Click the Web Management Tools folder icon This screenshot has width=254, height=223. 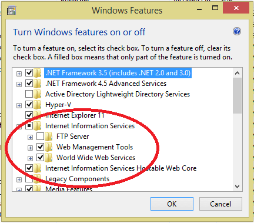point(48,147)
